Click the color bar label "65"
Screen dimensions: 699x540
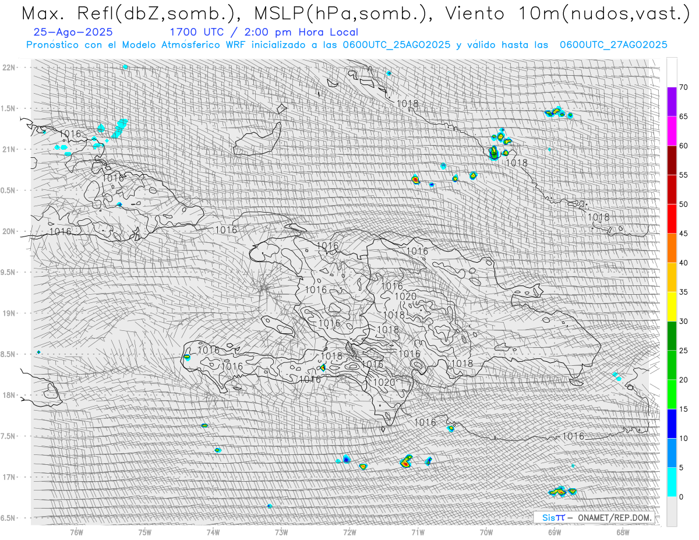click(683, 117)
